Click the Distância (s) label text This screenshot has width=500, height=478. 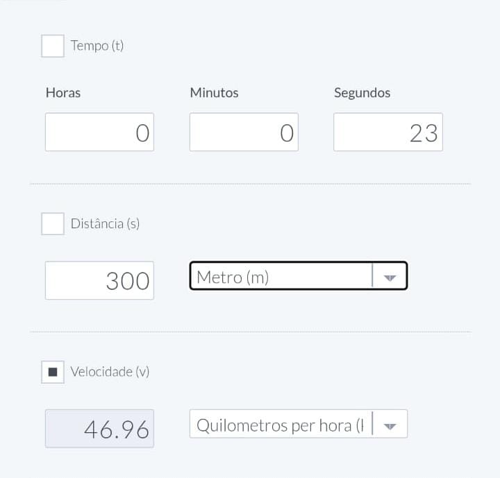(x=105, y=224)
